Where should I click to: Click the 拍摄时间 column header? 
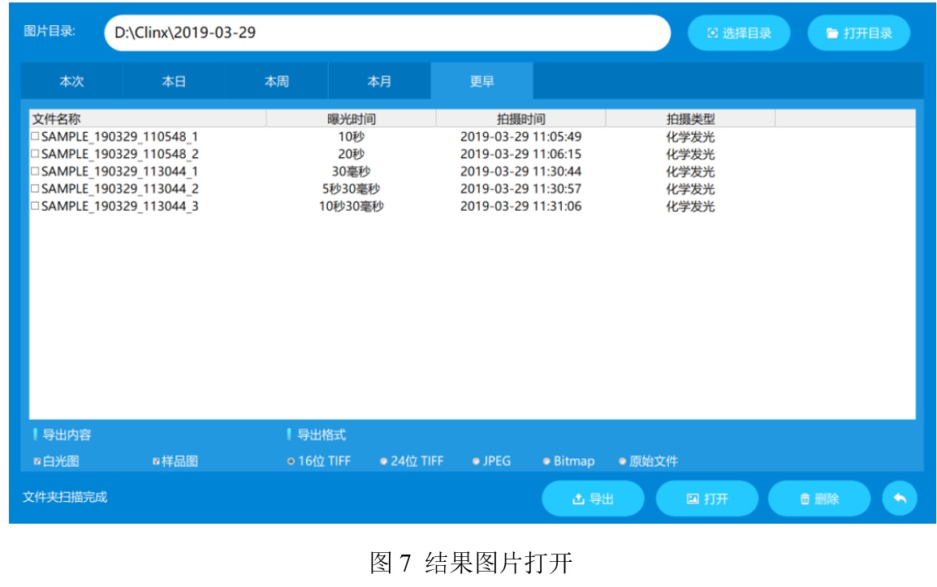tap(520, 119)
